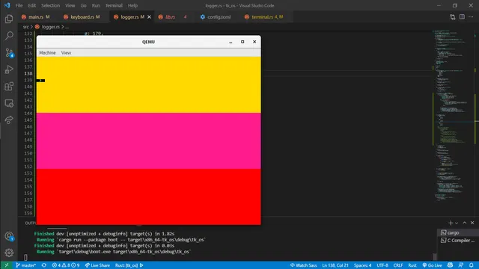The height and width of the screenshot is (269, 479).
Task: Start Live Share session
Action: click(x=97, y=265)
